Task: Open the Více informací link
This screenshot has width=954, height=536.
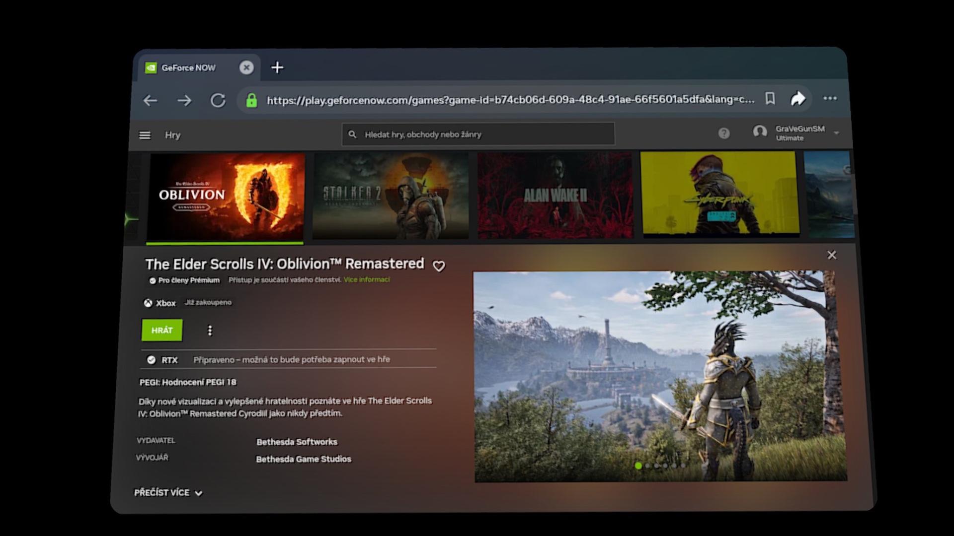Action: click(367, 280)
